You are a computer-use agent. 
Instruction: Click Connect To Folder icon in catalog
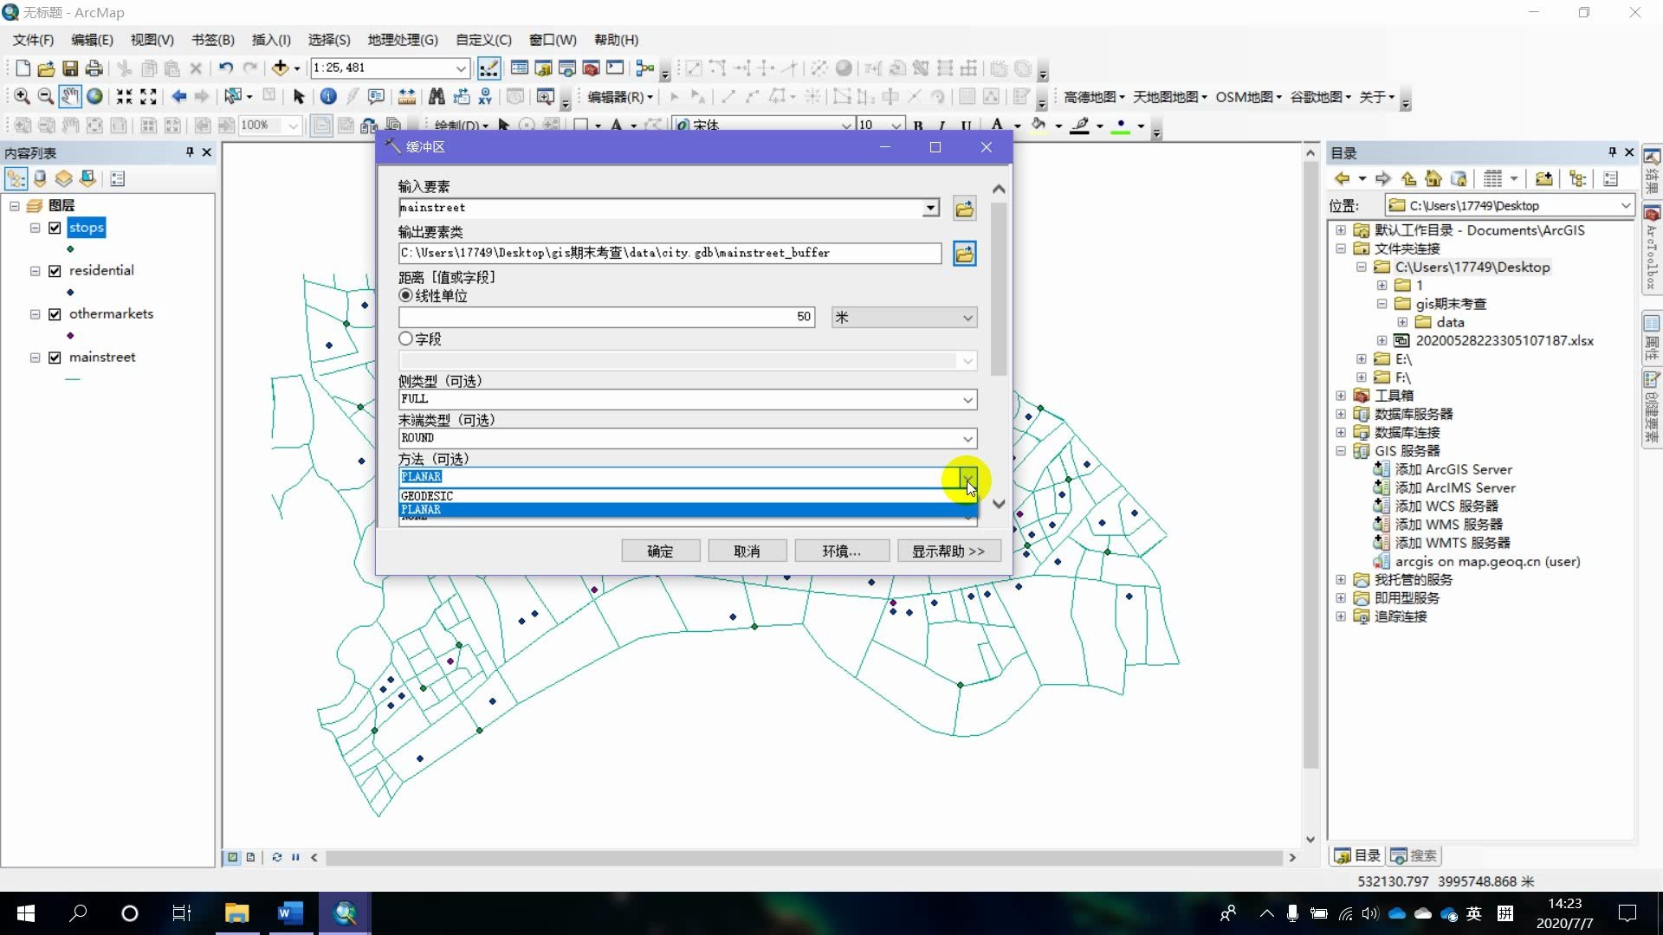(1543, 179)
